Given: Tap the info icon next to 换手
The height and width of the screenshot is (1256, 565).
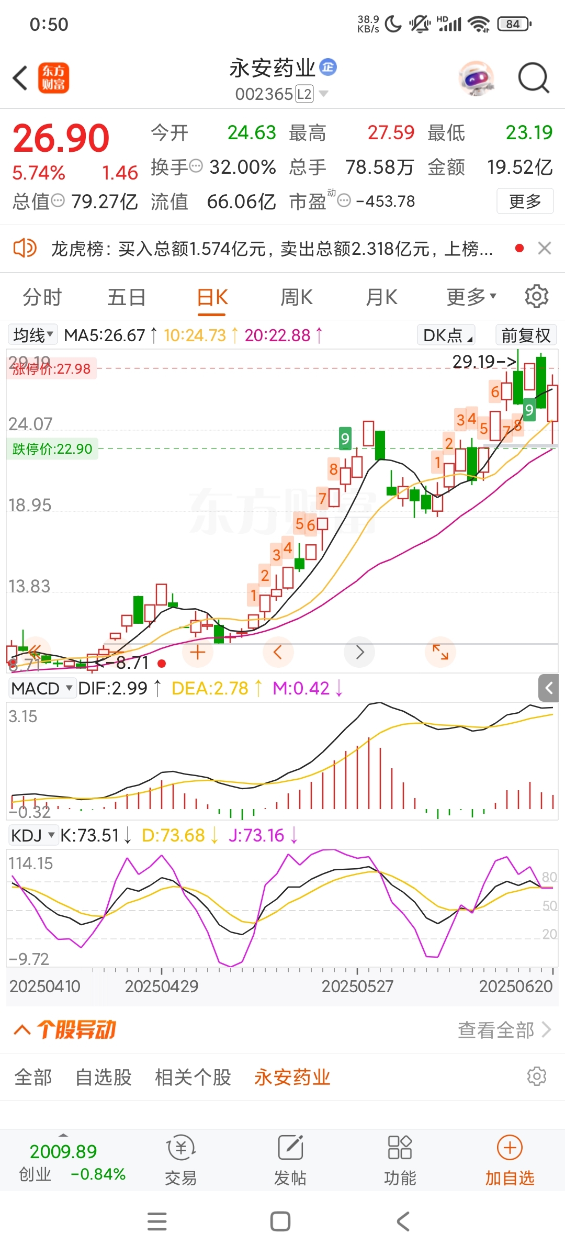Looking at the screenshot, I should coord(196,166).
